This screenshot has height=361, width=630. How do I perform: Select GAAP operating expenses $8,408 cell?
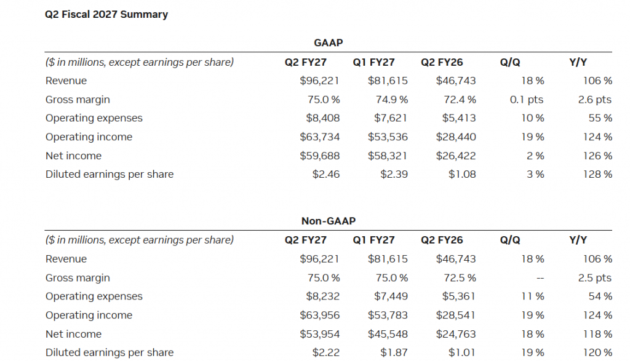[322, 118]
